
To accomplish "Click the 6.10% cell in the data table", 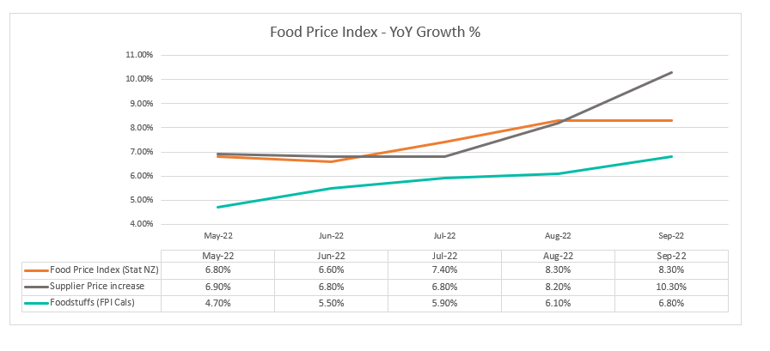I will point(558,300).
